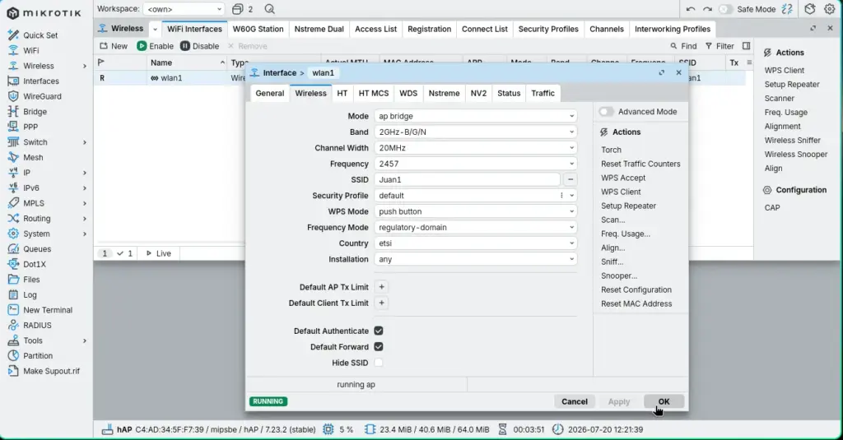Open WiFi menu in sidebar
The image size is (843, 440).
(x=30, y=50)
